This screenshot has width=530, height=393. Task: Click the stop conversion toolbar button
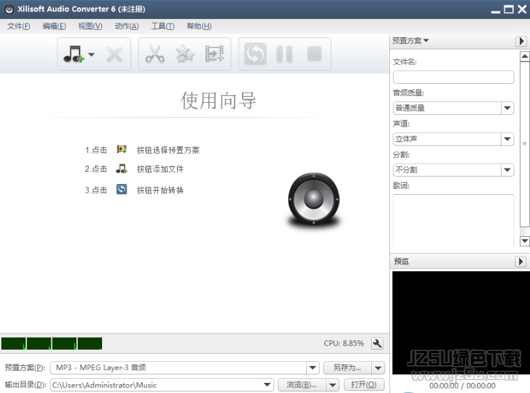[314, 54]
